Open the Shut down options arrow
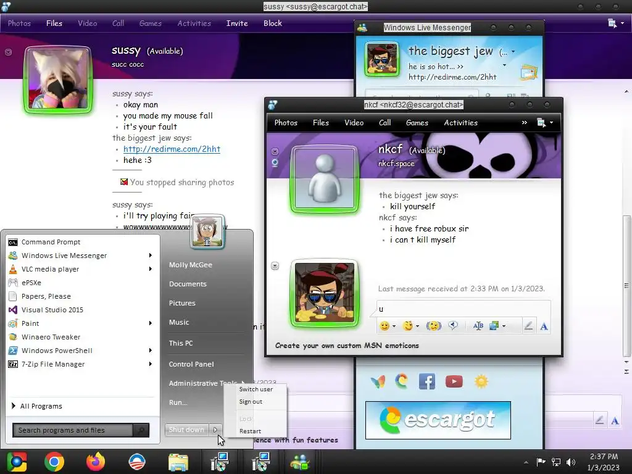 coord(215,430)
